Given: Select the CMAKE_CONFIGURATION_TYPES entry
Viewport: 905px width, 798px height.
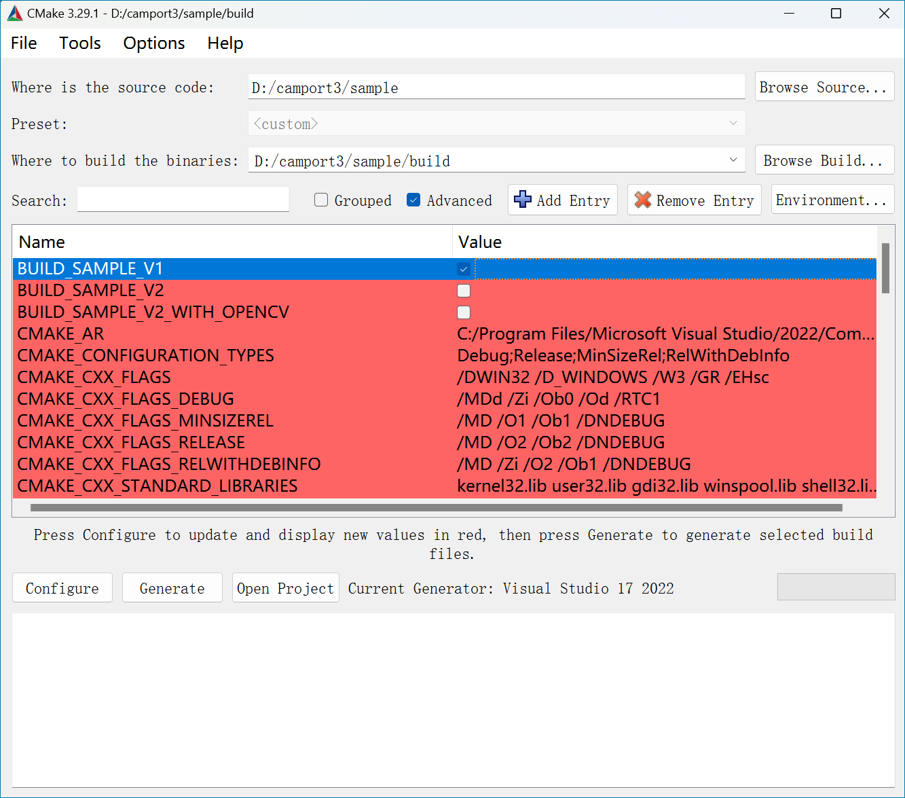Looking at the screenshot, I should click(x=146, y=356).
